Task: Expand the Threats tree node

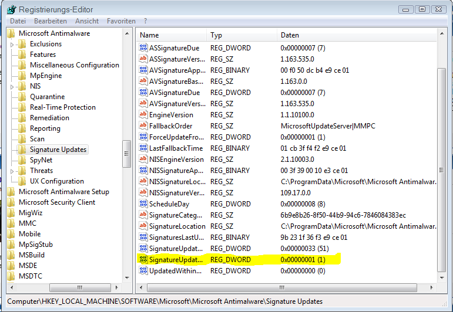Action: 12,171
